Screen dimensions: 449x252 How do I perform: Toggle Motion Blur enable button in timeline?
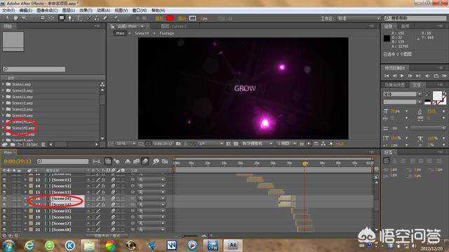[x=145, y=162]
